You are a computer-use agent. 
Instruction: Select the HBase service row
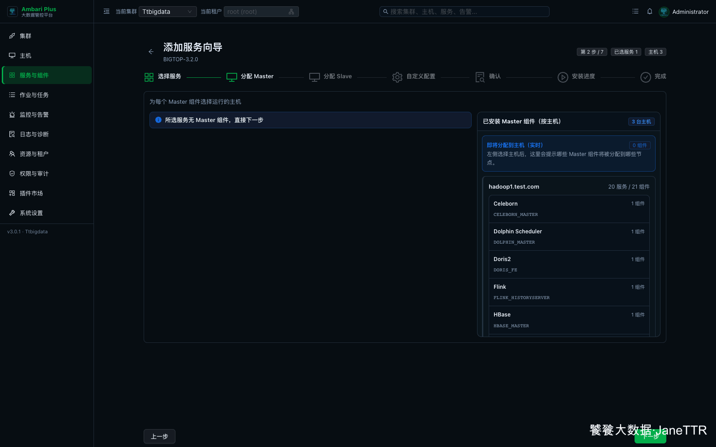click(569, 320)
